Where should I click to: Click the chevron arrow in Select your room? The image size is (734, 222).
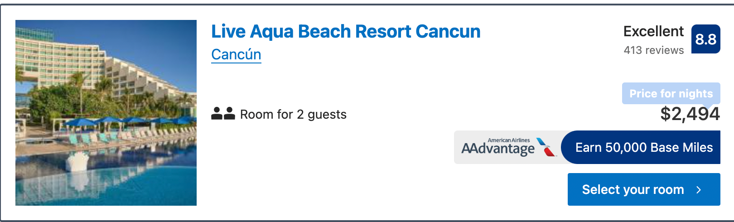pos(699,190)
